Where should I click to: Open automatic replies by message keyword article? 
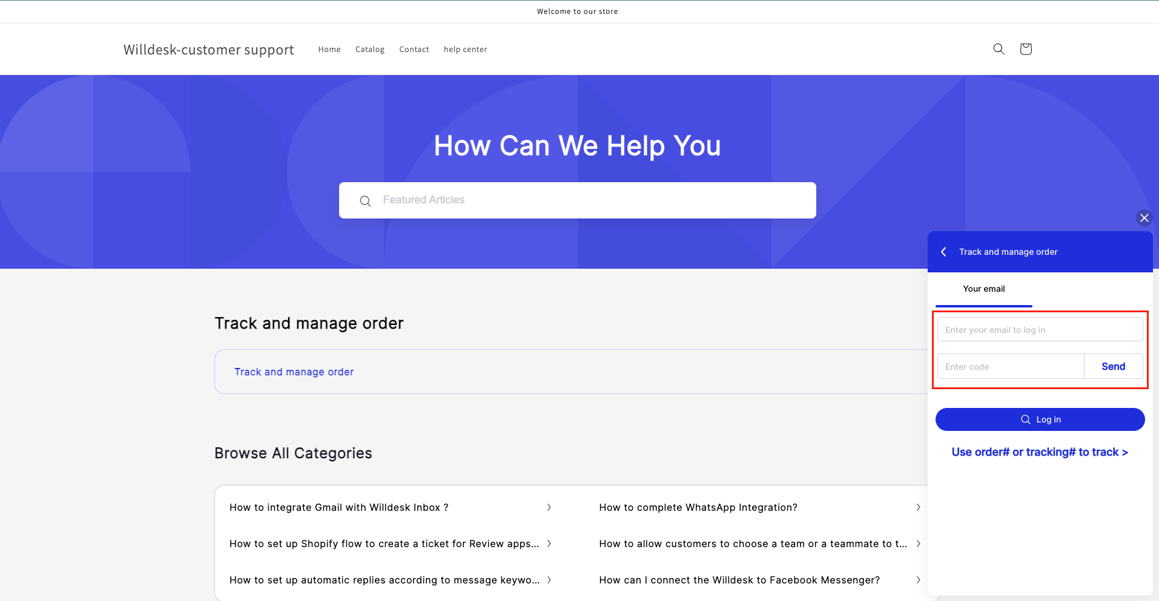click(384, 580)
